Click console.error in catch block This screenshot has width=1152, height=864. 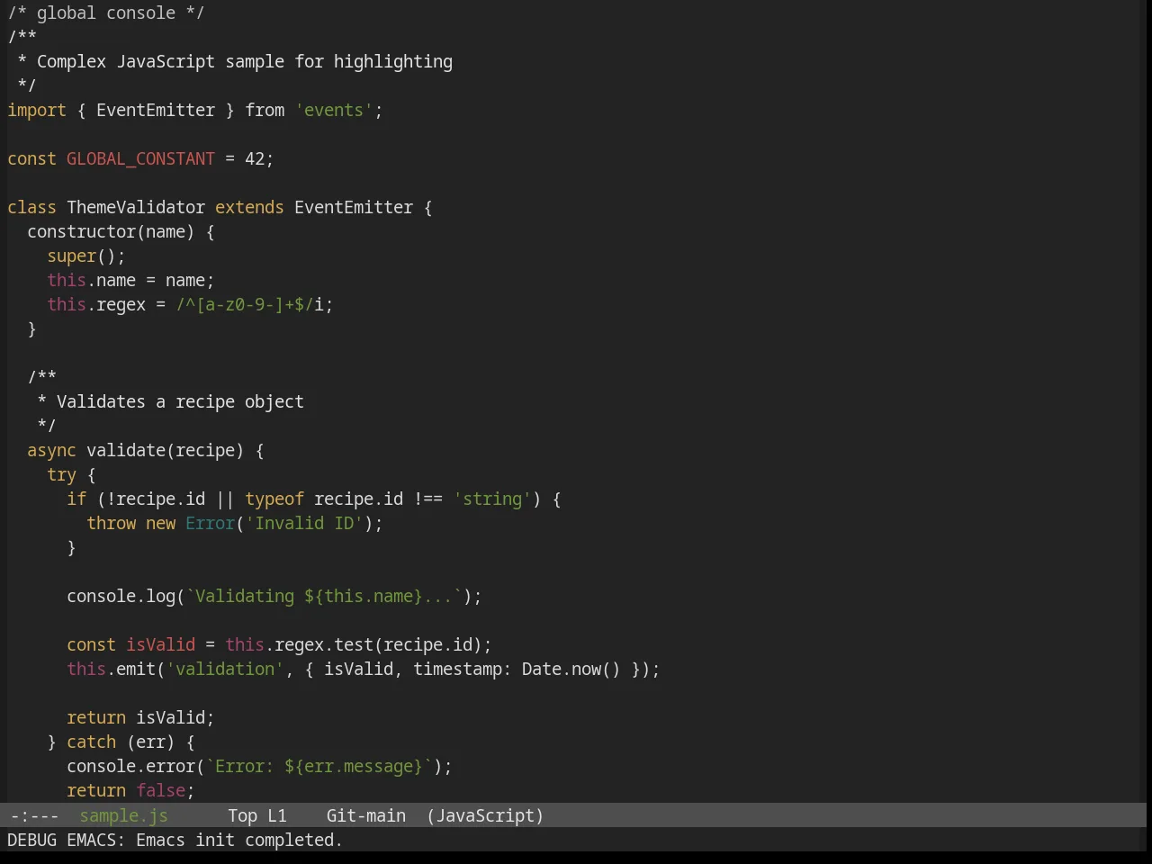[x=130, y=767]
